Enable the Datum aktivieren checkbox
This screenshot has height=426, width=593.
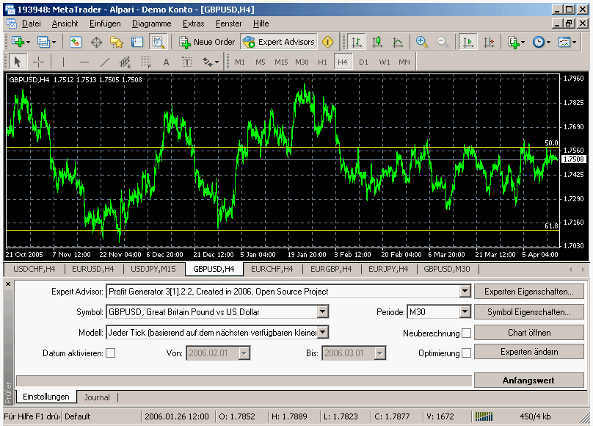111,353
